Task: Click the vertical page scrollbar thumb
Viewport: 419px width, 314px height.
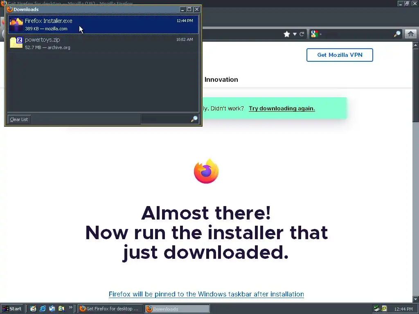Action: point(416,85)
